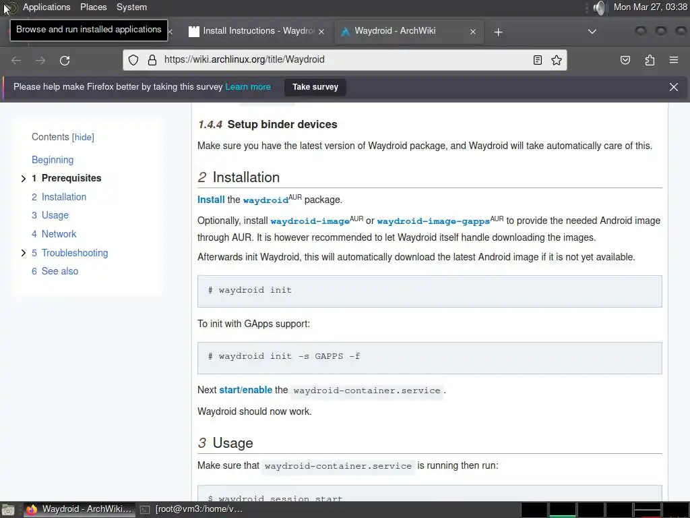Dismiss the Firefox survey banner
The height and width of the screenshot is (518, 690).
[674, 87]
